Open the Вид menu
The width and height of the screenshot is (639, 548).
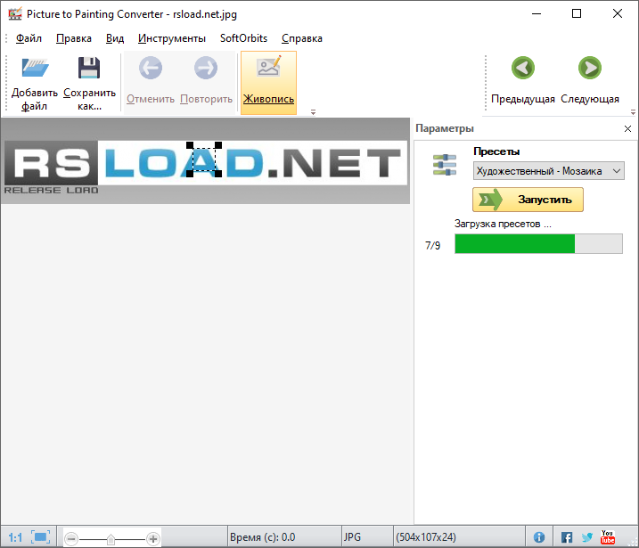[115, 38]
